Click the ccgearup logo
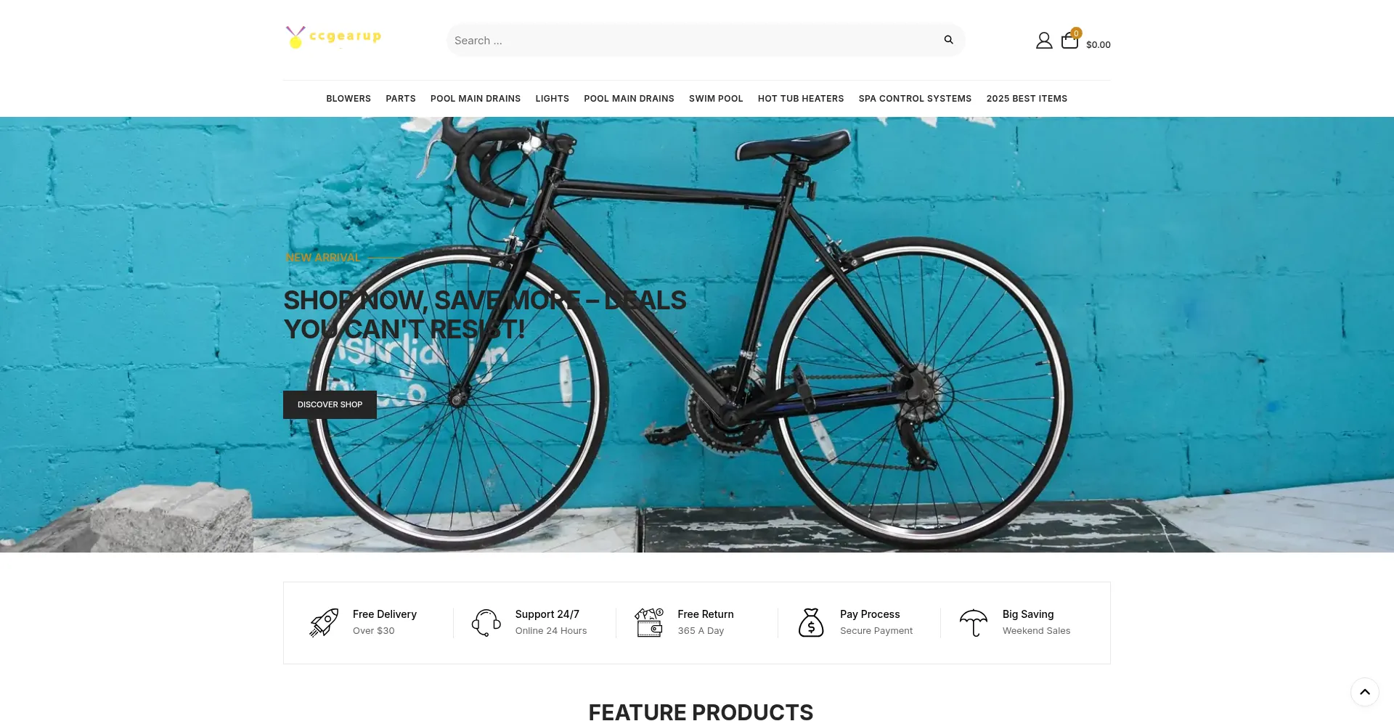 click(x=333, y=37)
